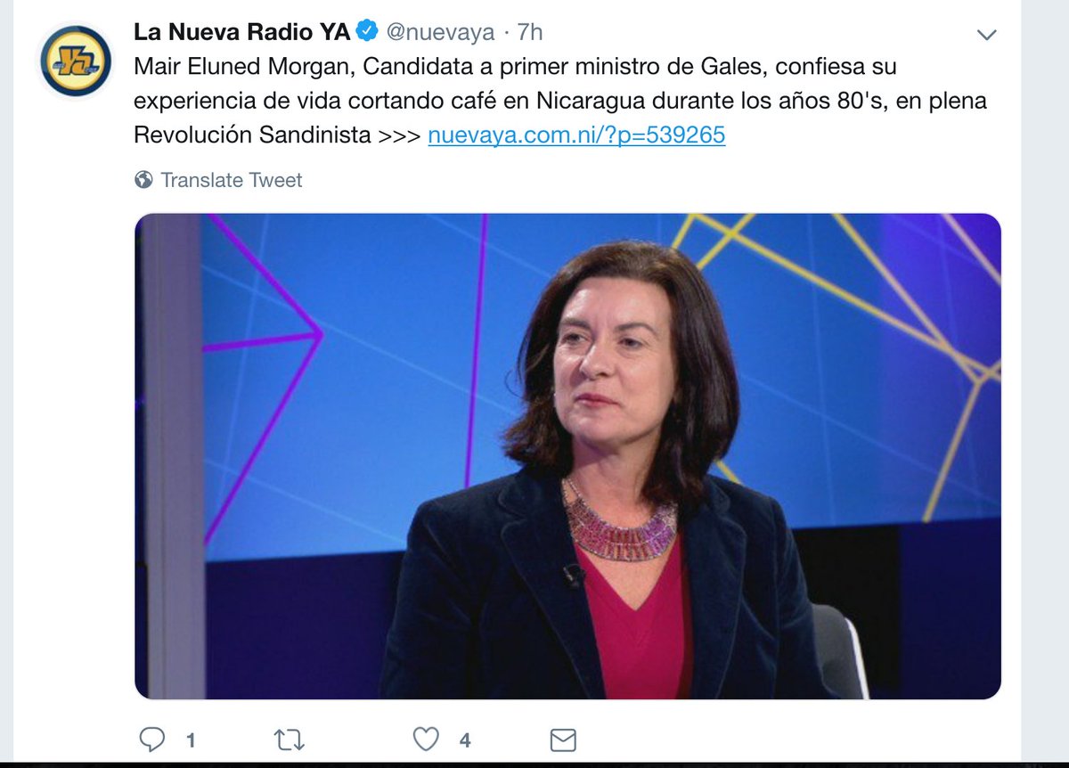
Task: Open tweet detail via the tweet text body
Action: pos(560,101)
